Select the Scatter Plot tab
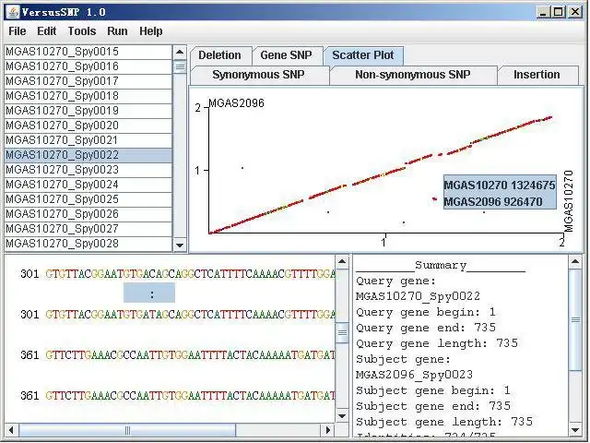Screen dimensions: 590x443 363,55
